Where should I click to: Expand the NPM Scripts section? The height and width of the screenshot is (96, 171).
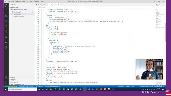point(22,82)
